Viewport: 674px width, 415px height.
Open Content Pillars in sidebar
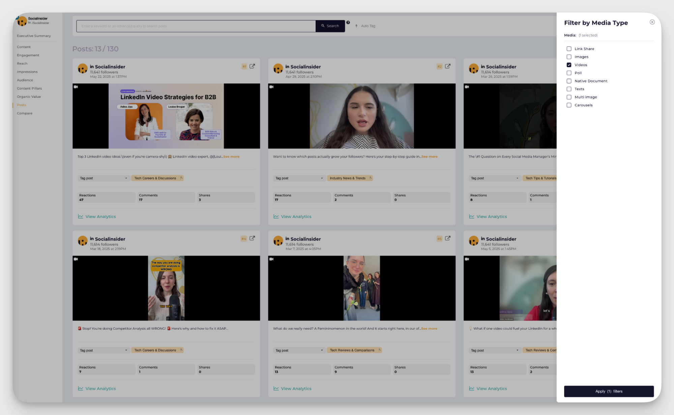29,88
